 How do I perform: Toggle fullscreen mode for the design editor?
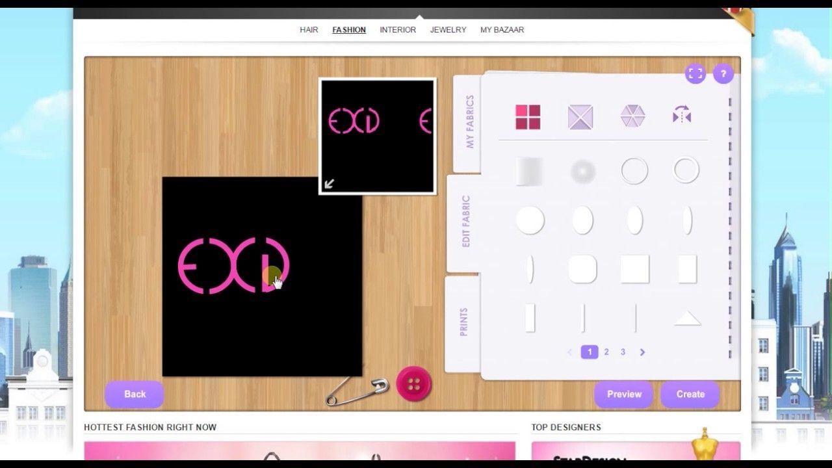click(x=695, y=73)
